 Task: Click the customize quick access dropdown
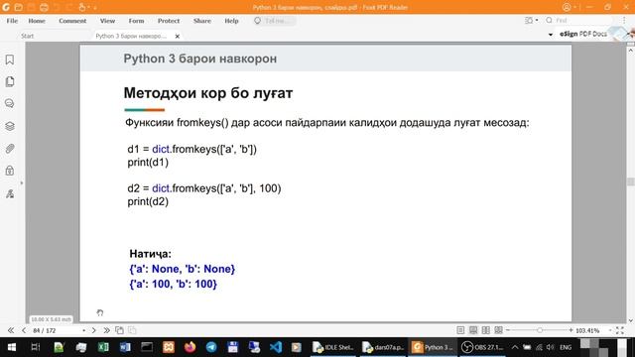(x=95, y=7)
